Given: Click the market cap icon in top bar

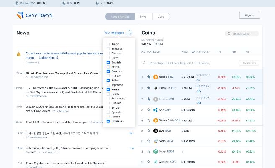Looking at the screenshot, I should point(17,3).
